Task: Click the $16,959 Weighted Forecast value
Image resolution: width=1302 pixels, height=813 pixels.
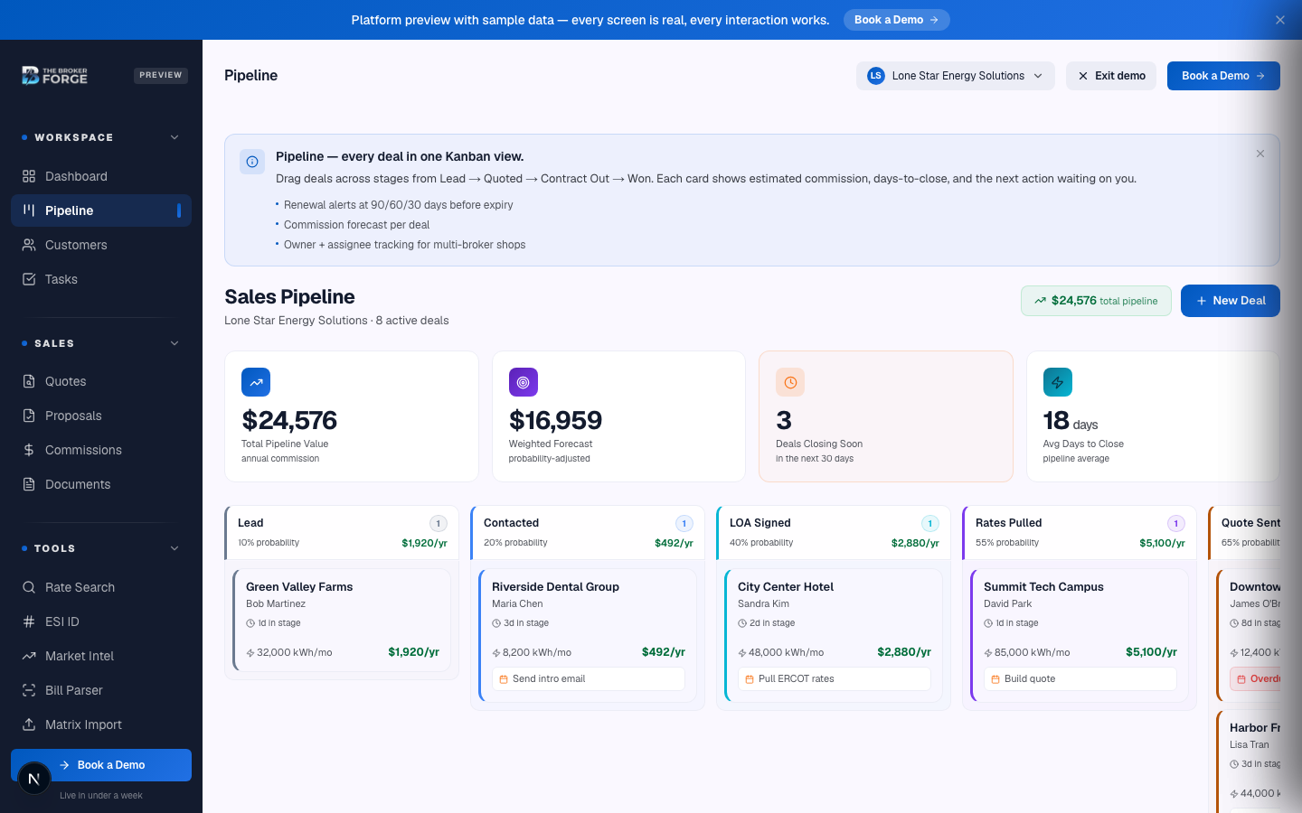Action: pyautogui.click(x=555, y=420)
